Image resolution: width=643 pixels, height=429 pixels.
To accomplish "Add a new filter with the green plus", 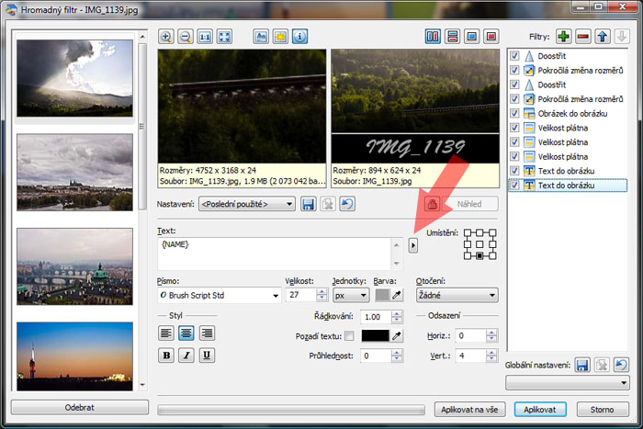I will point(563,37).
